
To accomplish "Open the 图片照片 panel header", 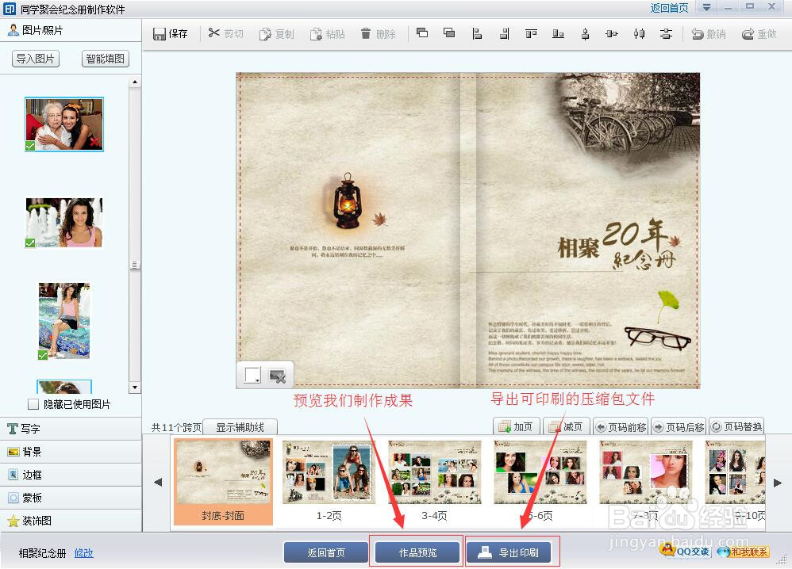I will (x=71, y=30).
